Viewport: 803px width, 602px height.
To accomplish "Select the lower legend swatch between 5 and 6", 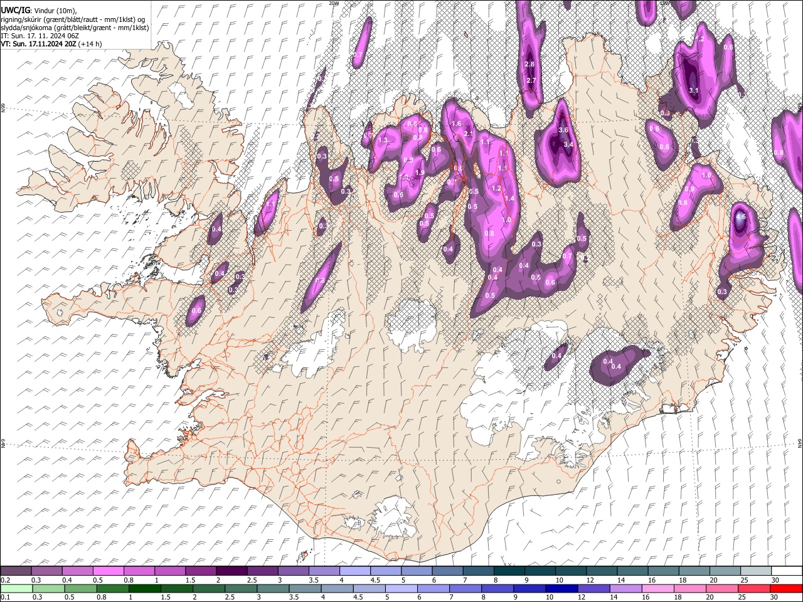I will pos(401,588).
